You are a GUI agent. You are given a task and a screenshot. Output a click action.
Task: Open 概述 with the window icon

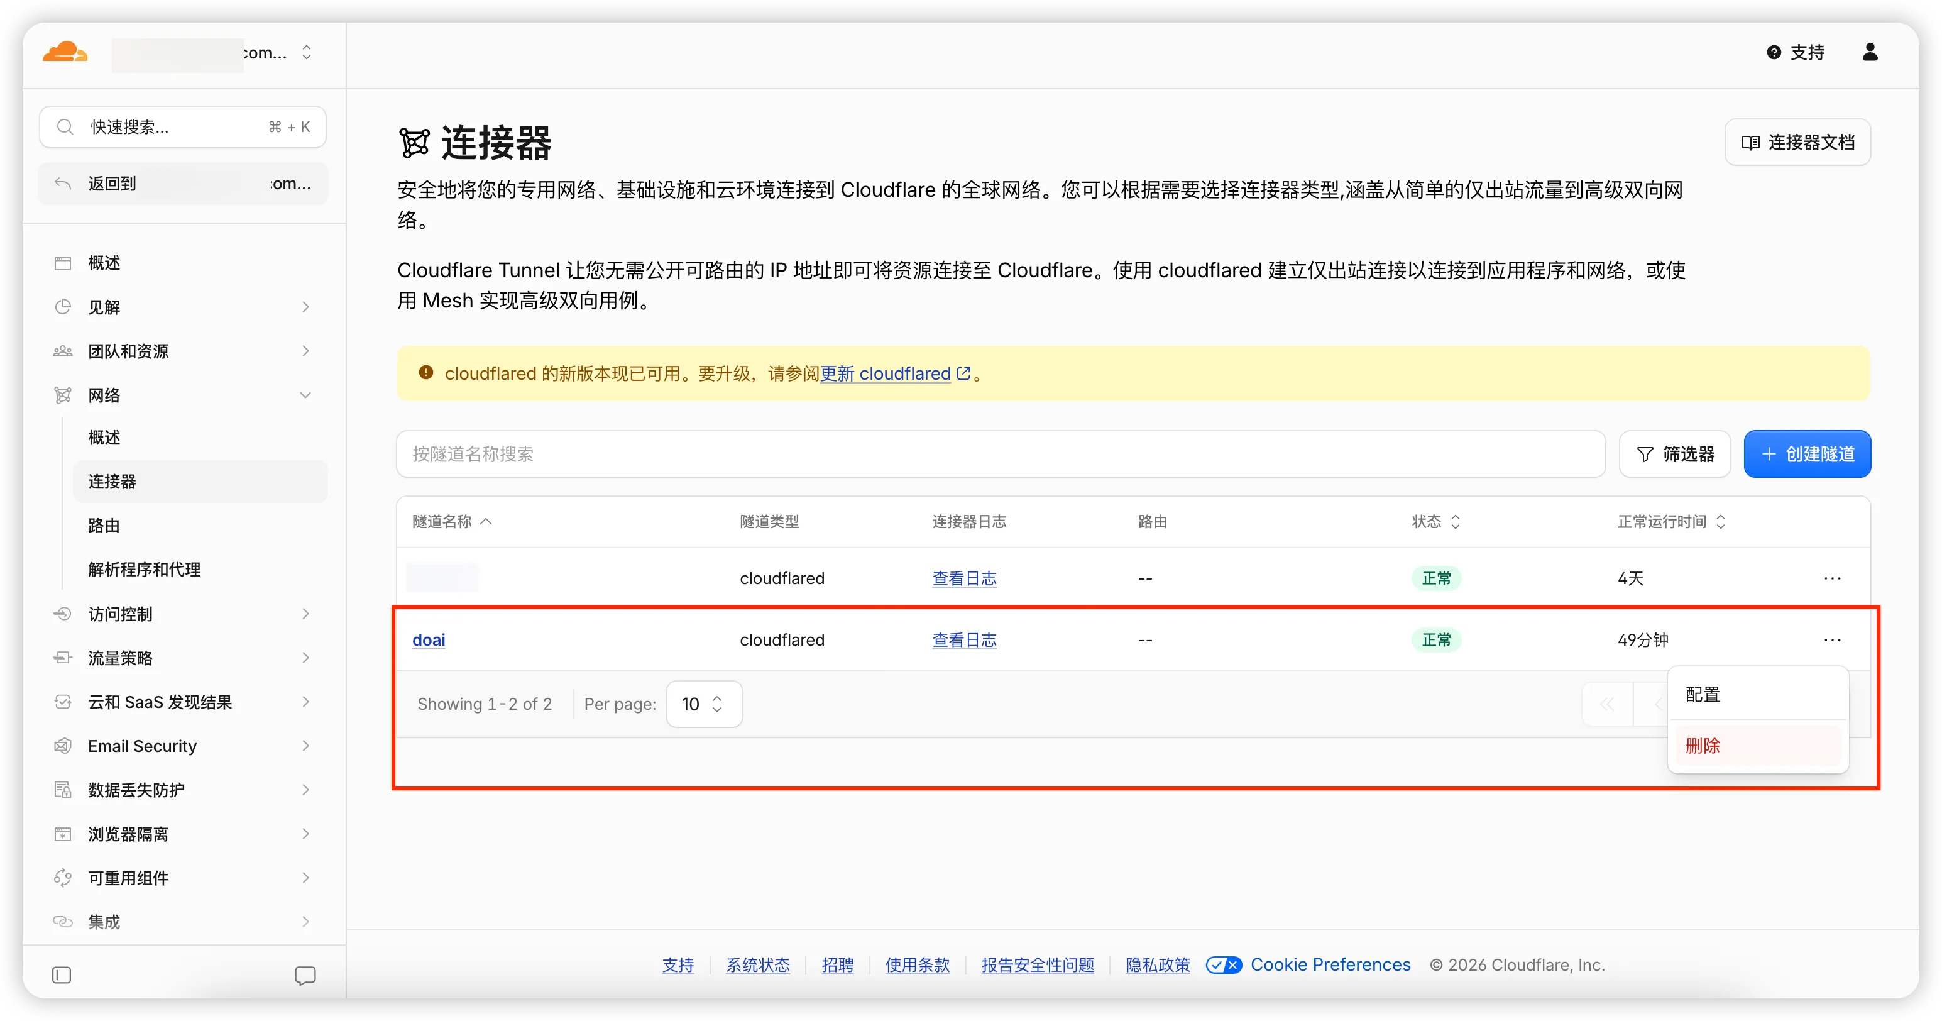63,263
